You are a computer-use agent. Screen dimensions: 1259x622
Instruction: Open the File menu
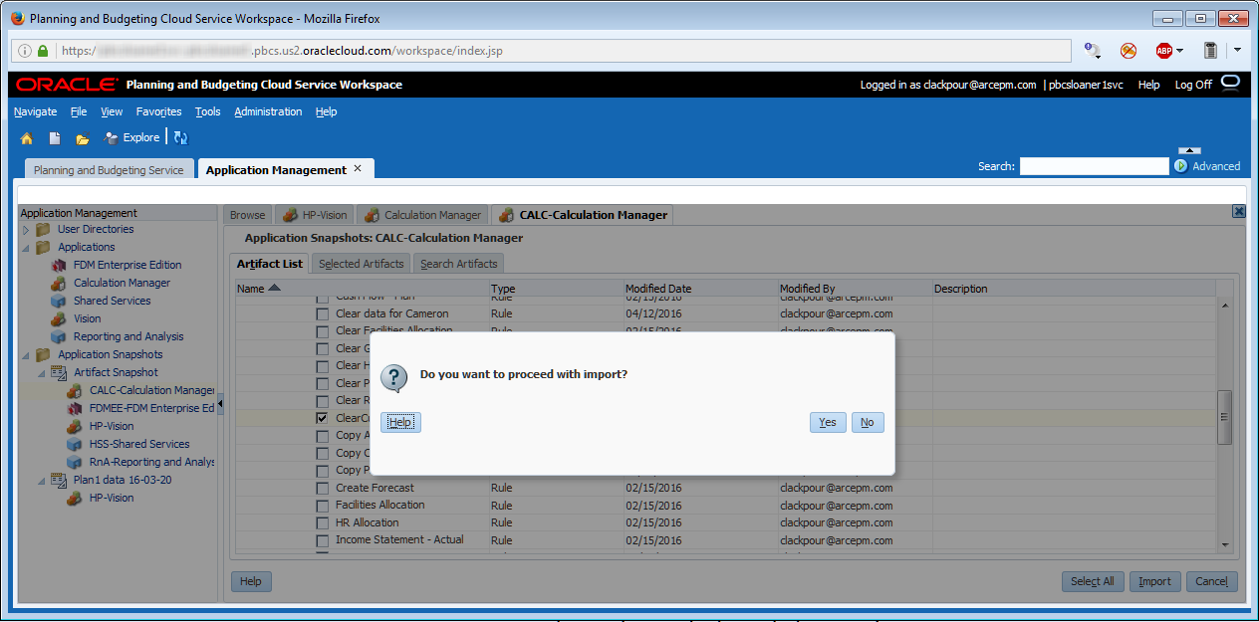pyautogui.click(x=79, y=111)
